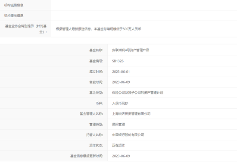Viewport: 237px width, 163px height.
Task: Click the 基金管理人名称 field label
Action: point(91,114)
